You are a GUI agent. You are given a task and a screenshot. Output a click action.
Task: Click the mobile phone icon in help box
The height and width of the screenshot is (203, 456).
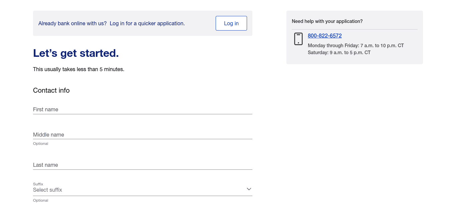click(x=298, y=39)
